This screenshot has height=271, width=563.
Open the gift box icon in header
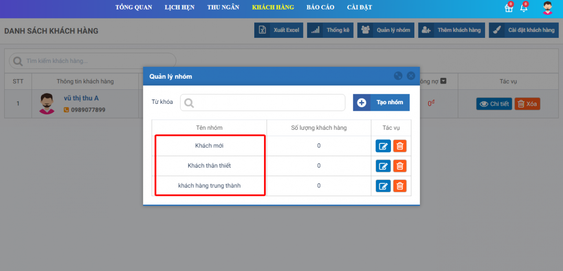click(x=508, y=8)
